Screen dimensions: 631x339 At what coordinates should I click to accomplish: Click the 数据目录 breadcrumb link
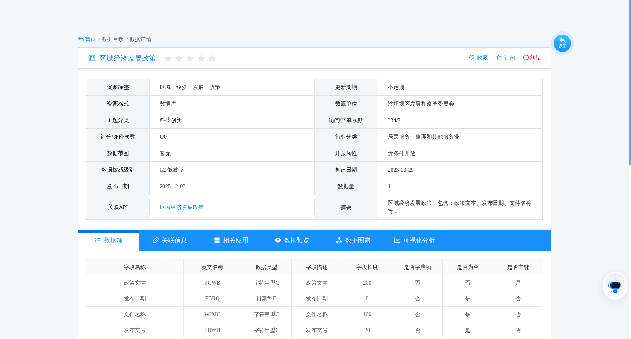click(x=113, y=39)
